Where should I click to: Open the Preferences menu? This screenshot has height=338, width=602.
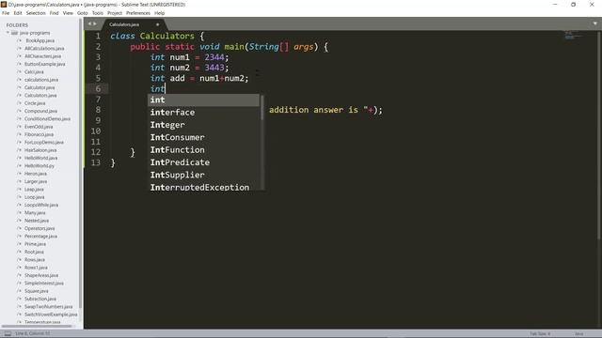138,13
